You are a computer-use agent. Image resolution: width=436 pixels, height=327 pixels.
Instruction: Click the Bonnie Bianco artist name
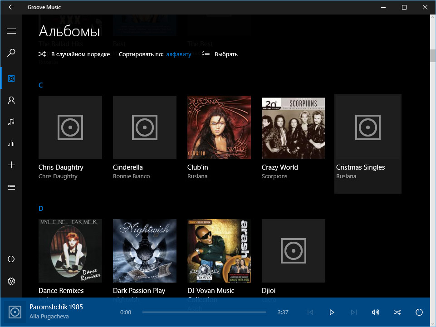[131, 176]
